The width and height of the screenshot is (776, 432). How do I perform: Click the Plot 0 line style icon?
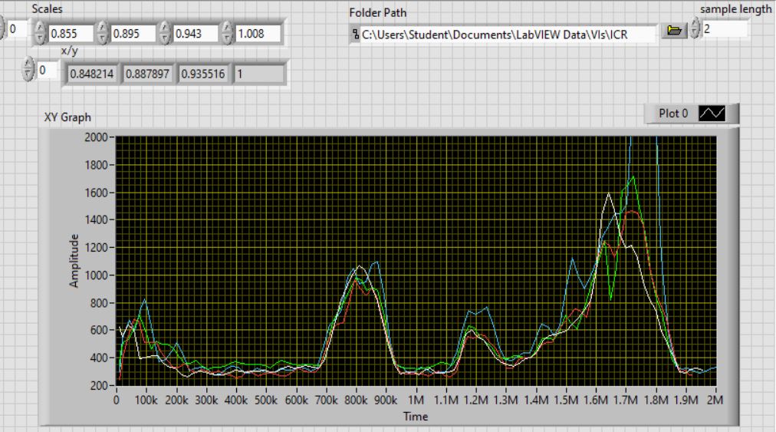(x=712, y=114)
